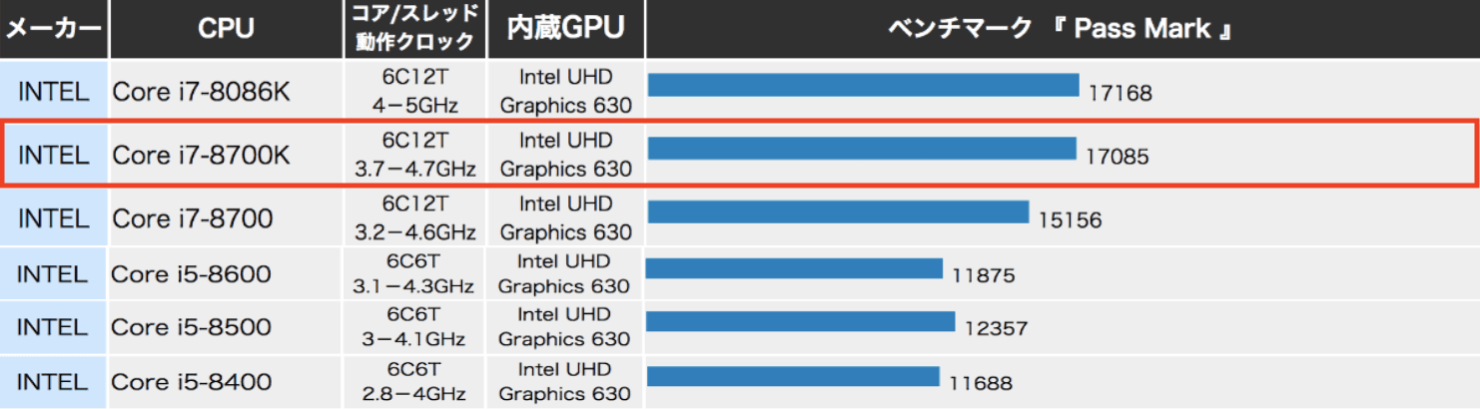This screenshot has height=409, width=1480.
Task: Select Core i5-8600's Intel UHD Graphics 630 cell
Action: click(564, 273)
